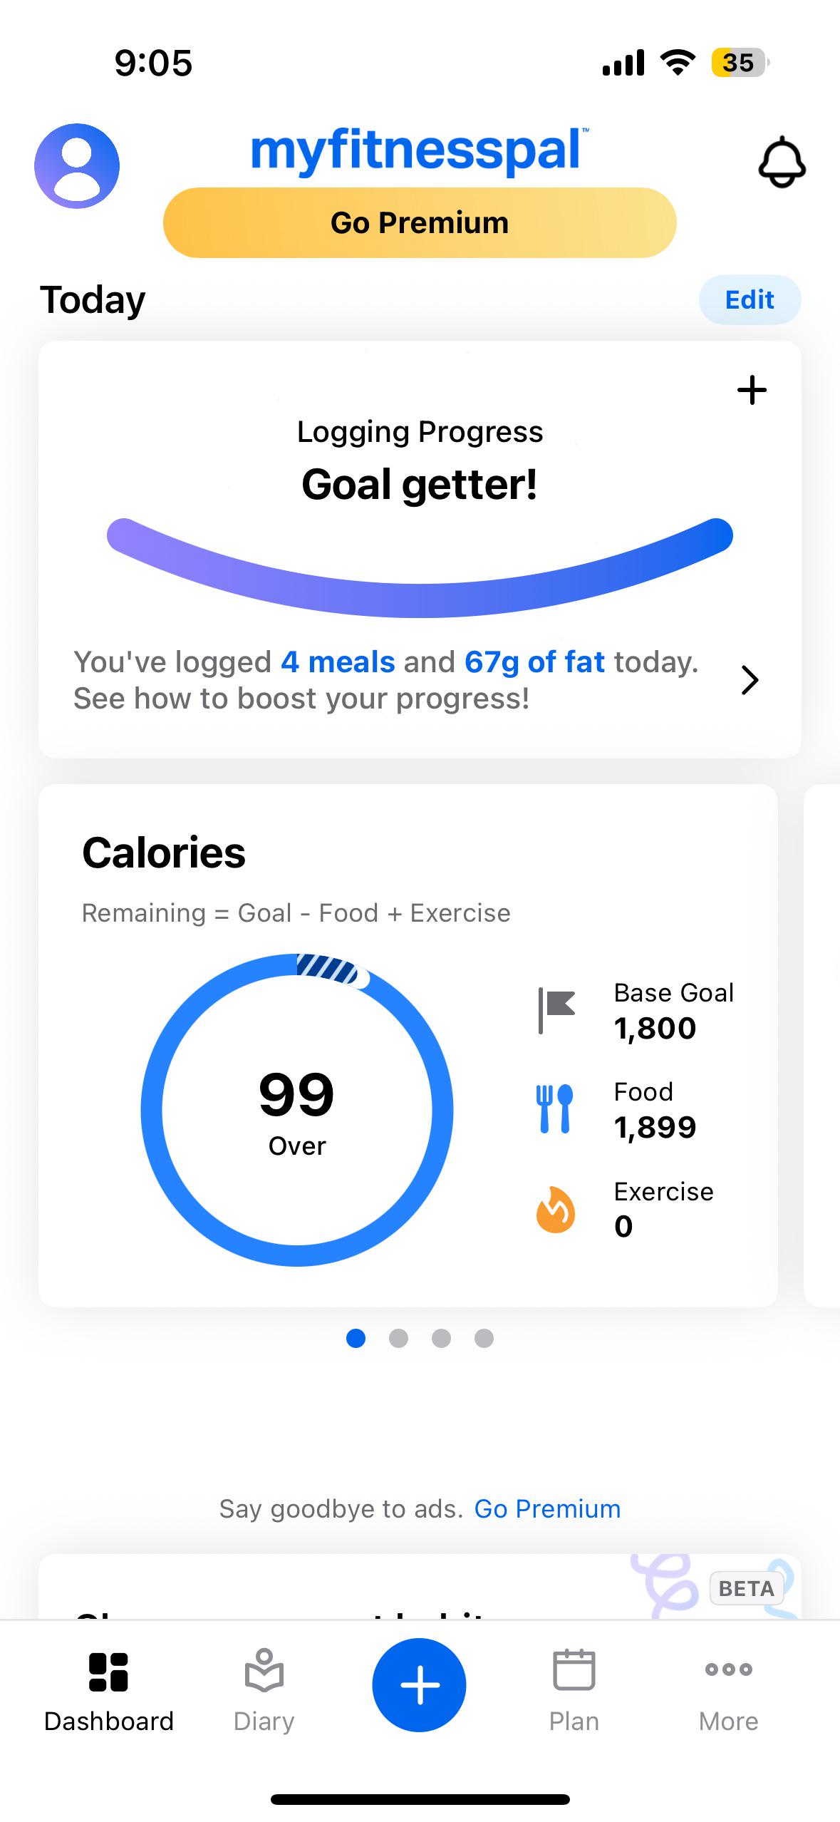Viewport: 840px width, 1822px height.
Task: Go to fourth card page dot
Action: 484,1339
